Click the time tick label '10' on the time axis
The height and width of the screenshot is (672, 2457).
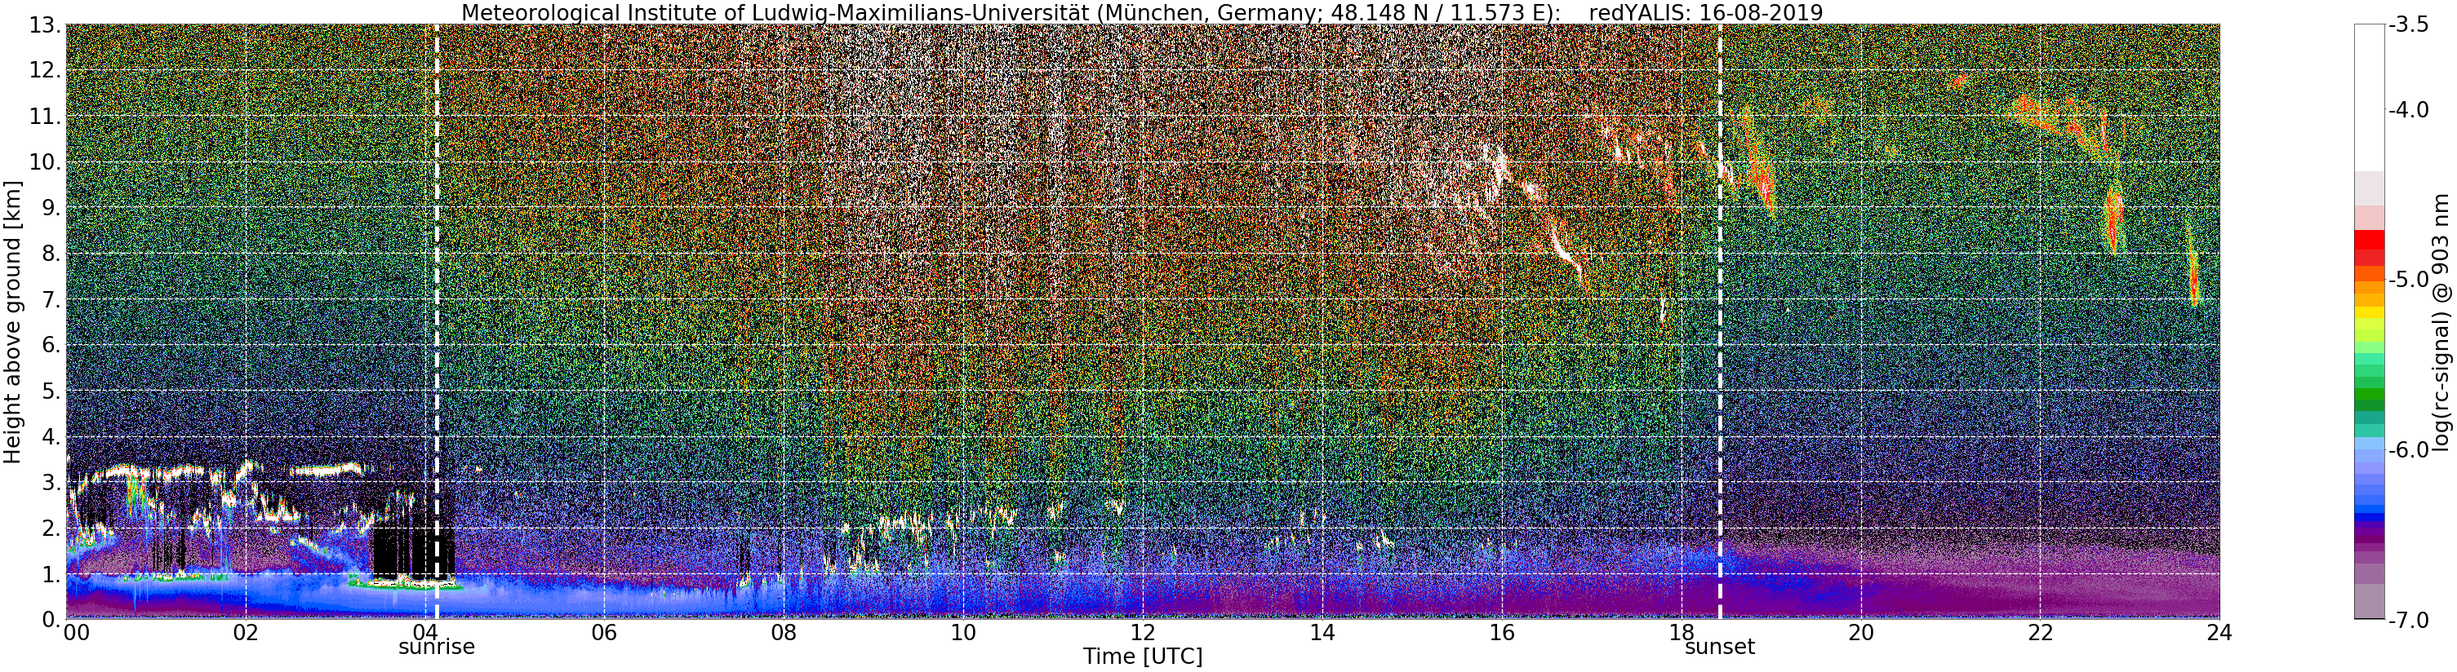click(963, 633)
